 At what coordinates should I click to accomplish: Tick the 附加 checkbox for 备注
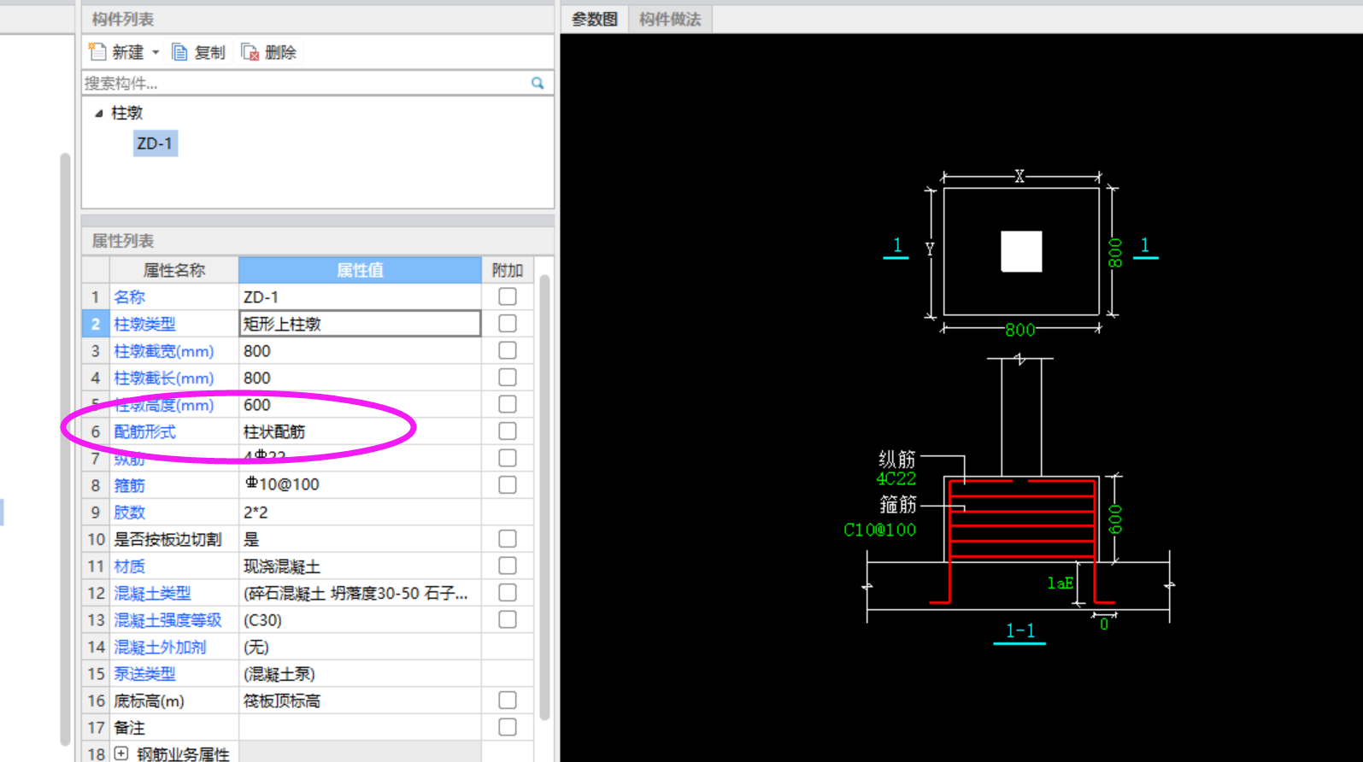point(508,727)
